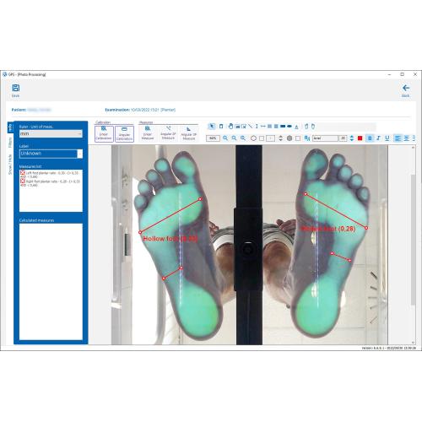Screen dimensions: 422x422
Task: Activate the pointer selection tool
Action: click(212, 127)
